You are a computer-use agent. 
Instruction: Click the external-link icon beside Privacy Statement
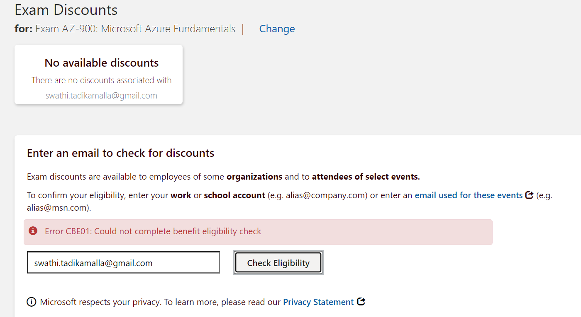tap(361, 302)
